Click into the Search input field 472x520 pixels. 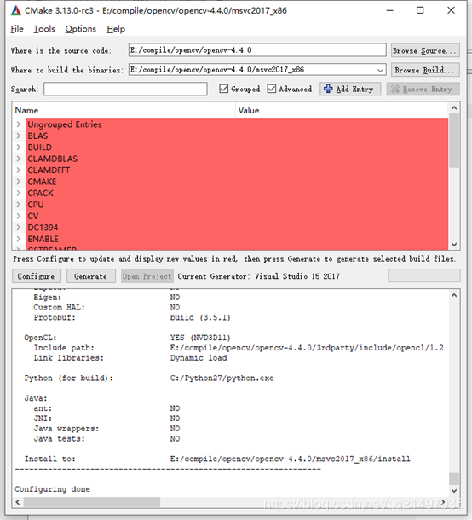125,89
